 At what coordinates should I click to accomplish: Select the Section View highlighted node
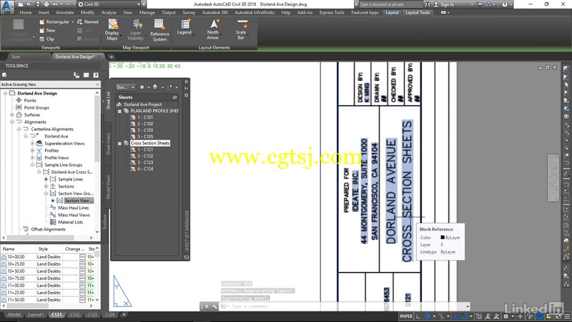pos(79,201)
